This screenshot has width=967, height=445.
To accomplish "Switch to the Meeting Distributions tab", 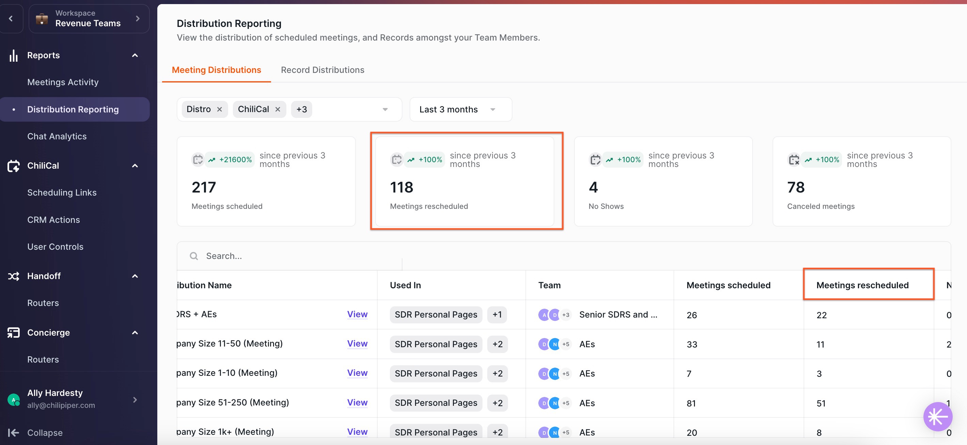I will point(216,70).
